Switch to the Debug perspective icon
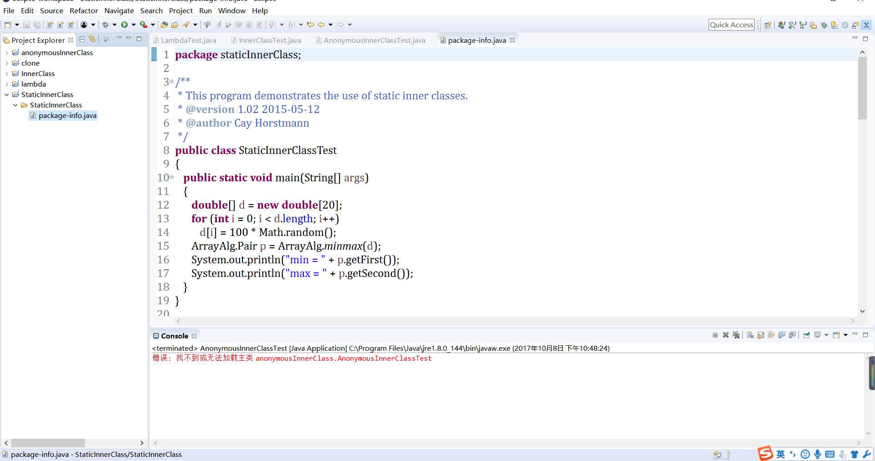The image size is (875, 461). tap(824, 25)
